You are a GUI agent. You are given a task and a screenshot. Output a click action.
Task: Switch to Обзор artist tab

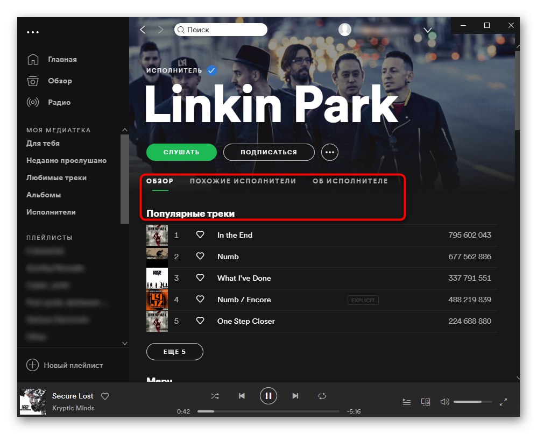(x=160, y=181)
